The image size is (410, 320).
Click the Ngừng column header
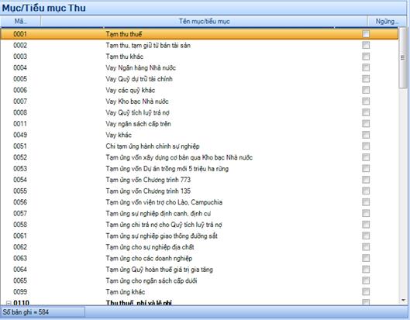click(387, 21)
